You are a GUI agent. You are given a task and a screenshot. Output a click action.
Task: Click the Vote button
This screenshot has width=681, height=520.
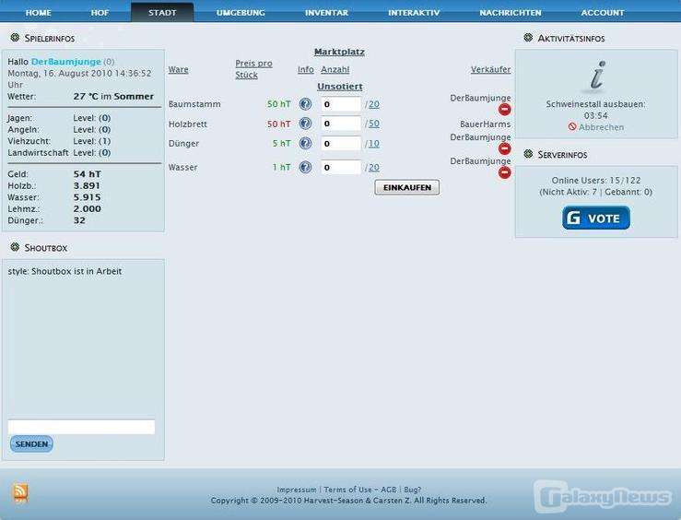(x=596, y=219)
